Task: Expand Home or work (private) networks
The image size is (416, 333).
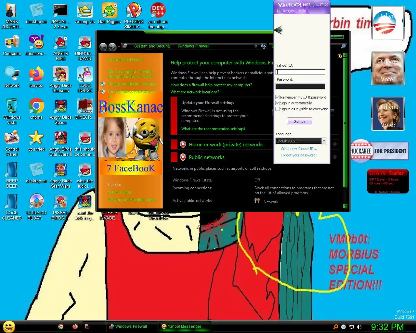Action: (x=335, y=144)
